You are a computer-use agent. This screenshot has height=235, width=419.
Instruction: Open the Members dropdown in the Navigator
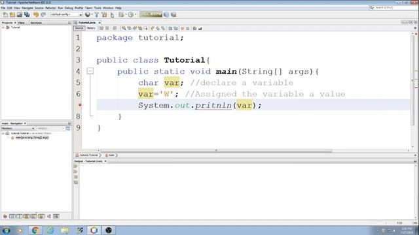click(x=18, y=129)
